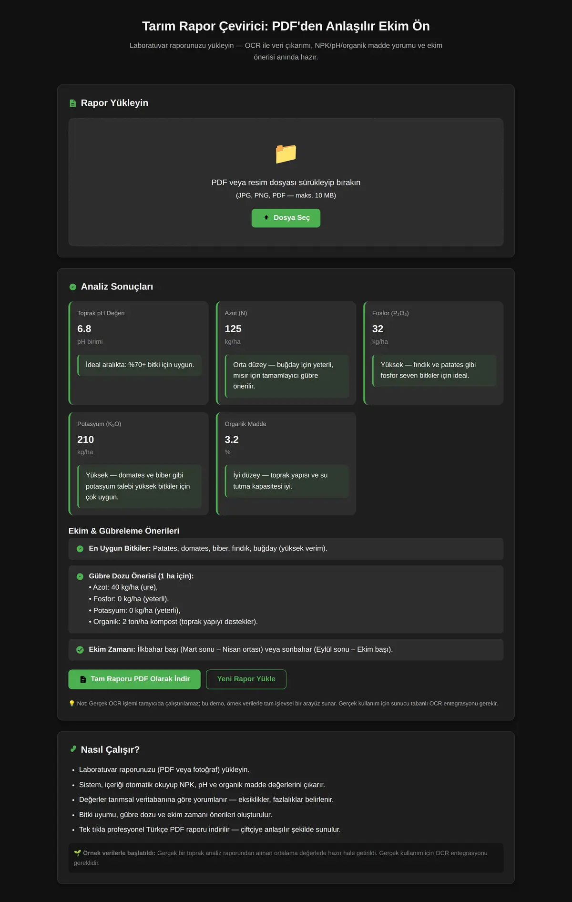Click the line 'Fosfor: 0 kg/ha (yeterli),'
The height and width of the screenshot is (902, 572).
click(129, 599)
